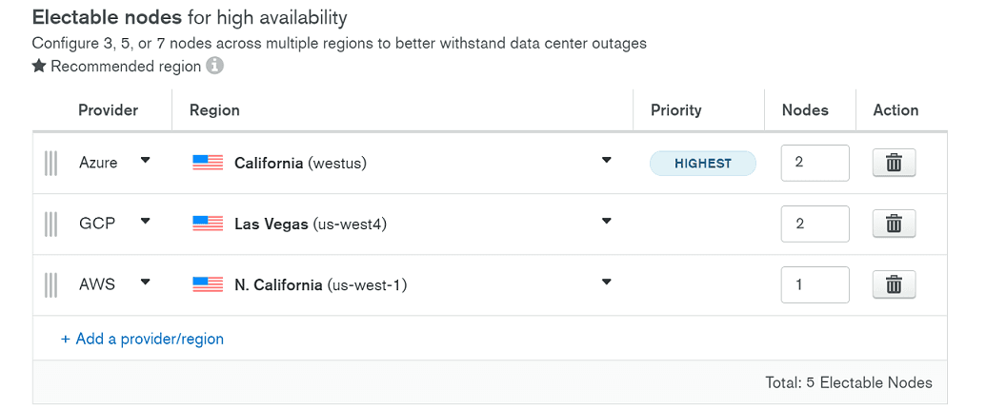Viewport: 986px width, 409px height.
Task: Grab the drag handle for GCP row
Action: [51, 224]
